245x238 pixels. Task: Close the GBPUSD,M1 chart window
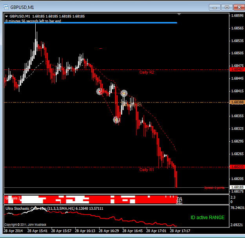(x=239, y=7)
